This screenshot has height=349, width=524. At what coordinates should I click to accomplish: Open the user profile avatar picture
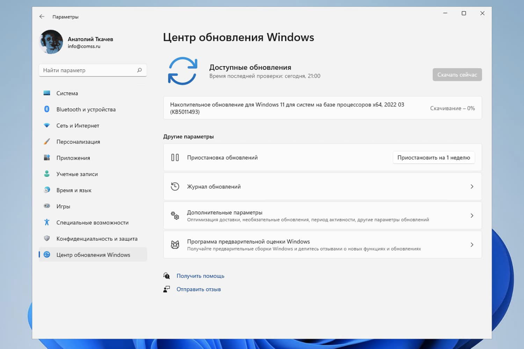click(51, 42)
